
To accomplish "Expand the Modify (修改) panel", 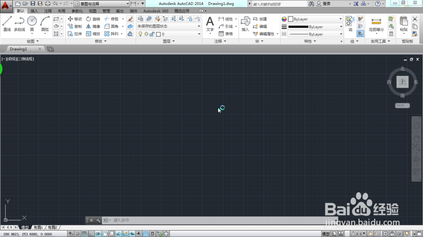I will coord(101,41).
